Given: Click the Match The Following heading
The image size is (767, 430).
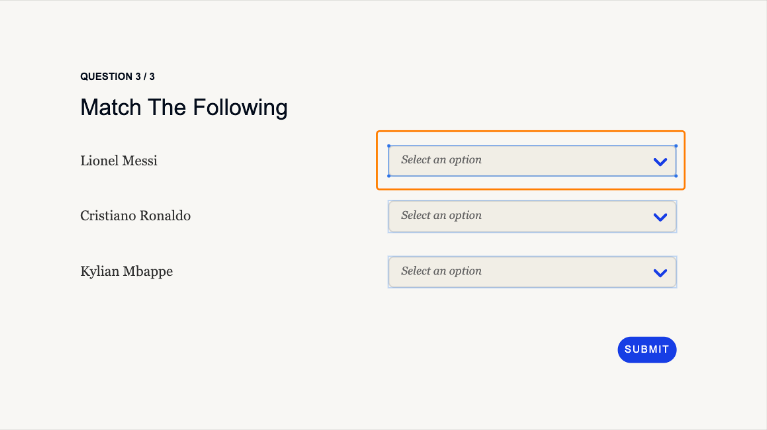Looking at the screenshot, I should 184,107.
